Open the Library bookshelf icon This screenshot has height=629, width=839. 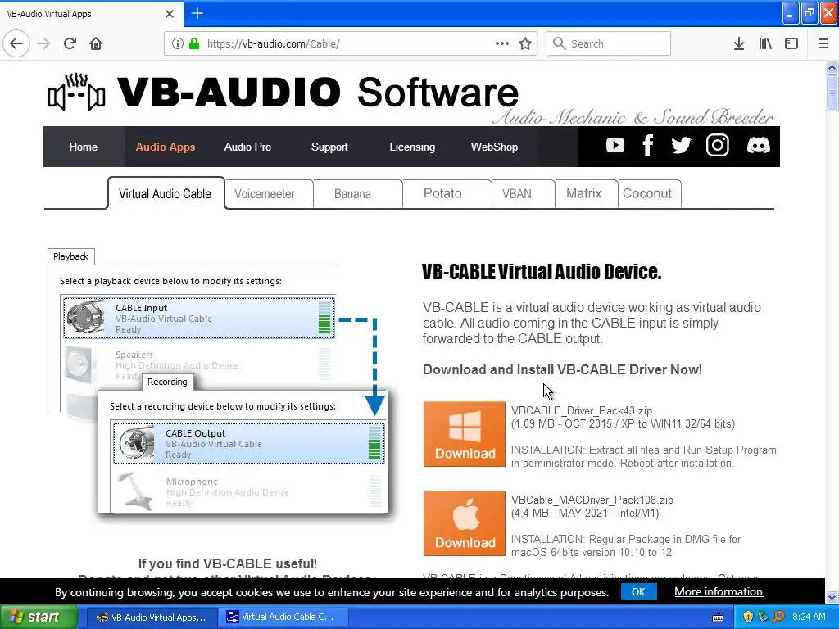click(x=765, y=43)
